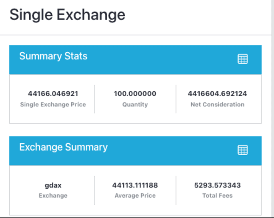
Task: Click divider between Exchange and Average Price
Action: [94, 190]
